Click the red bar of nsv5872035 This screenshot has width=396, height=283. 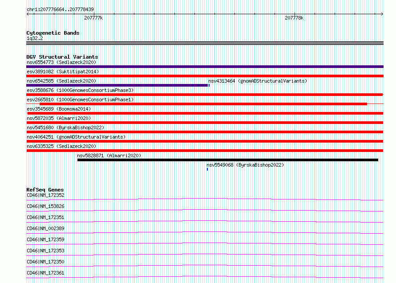point(205,123)
